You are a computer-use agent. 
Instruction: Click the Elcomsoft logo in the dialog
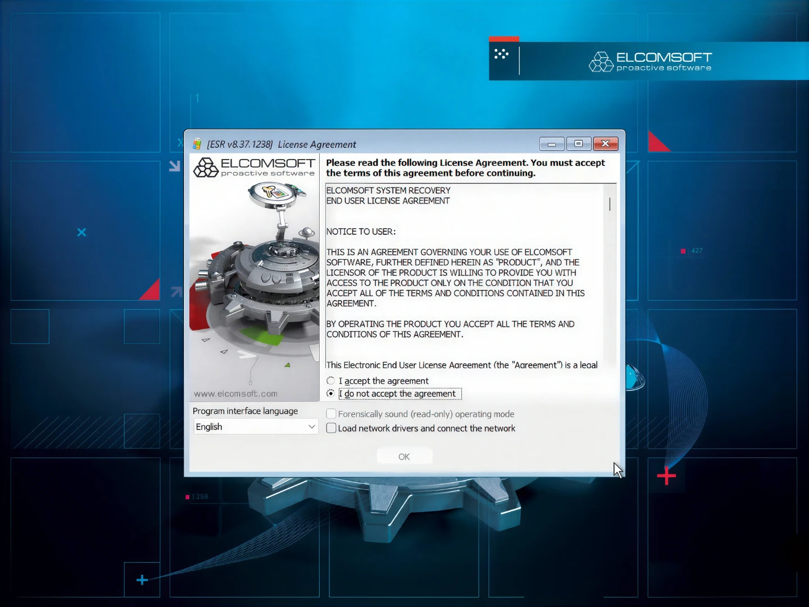254,167
